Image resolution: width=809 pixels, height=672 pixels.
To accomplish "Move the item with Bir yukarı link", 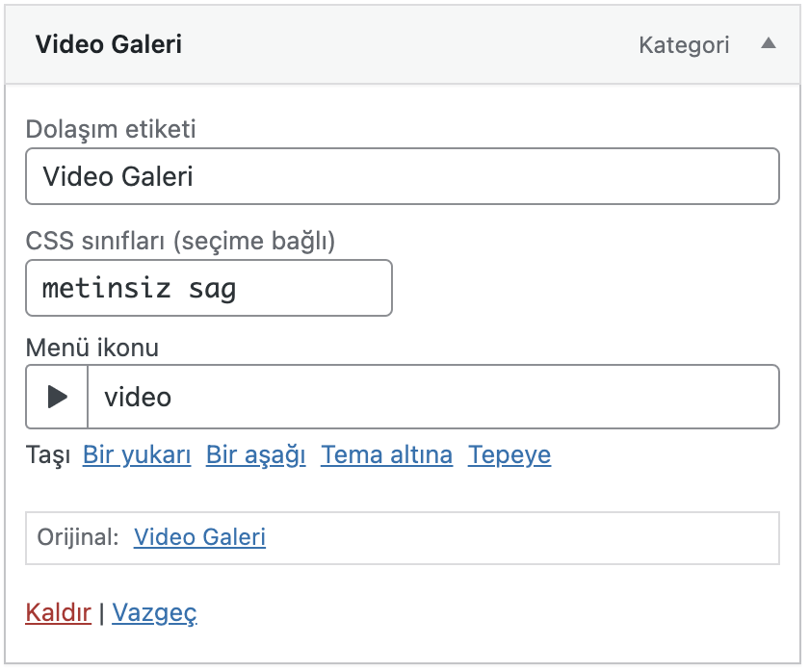I will tap(137, 454).
